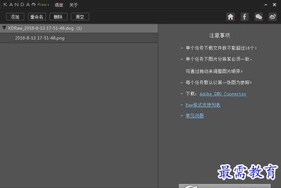Open the Adobe DNG Converter link

click(223, 94)
